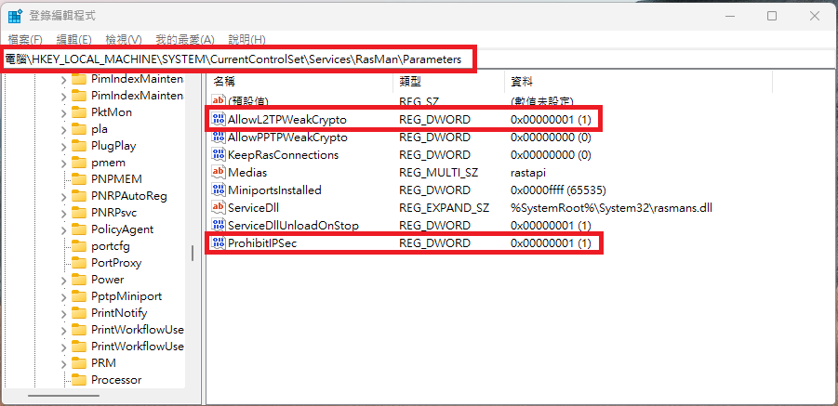Viewport: 838px width, 406px height.
Task: Select the AllowPPTPWeakCrypto value name
Action: [287, 138]
